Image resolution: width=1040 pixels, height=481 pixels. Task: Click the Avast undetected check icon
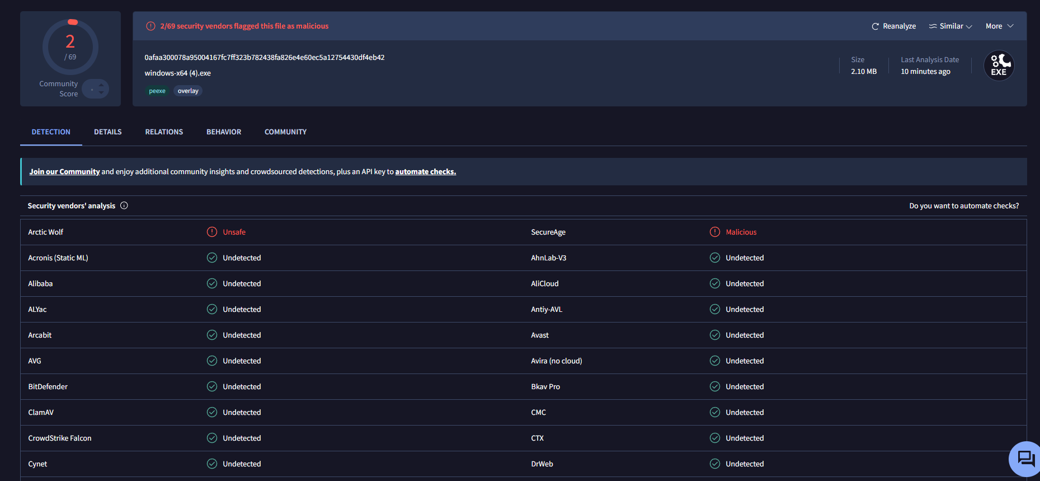(x=715, y=335)
